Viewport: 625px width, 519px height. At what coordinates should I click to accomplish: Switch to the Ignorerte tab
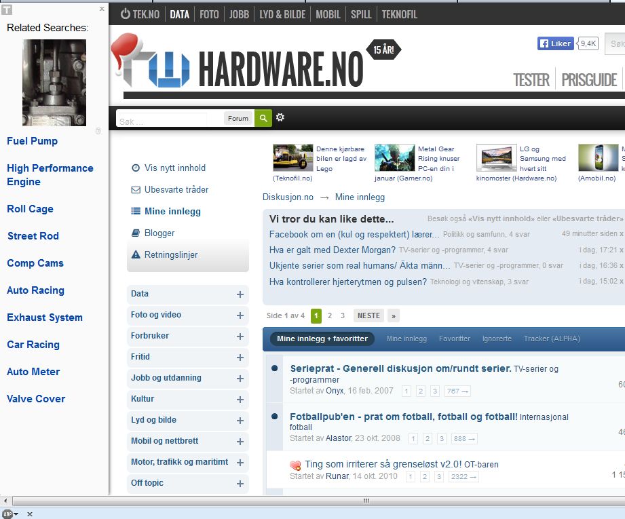[x=497, y=339]
